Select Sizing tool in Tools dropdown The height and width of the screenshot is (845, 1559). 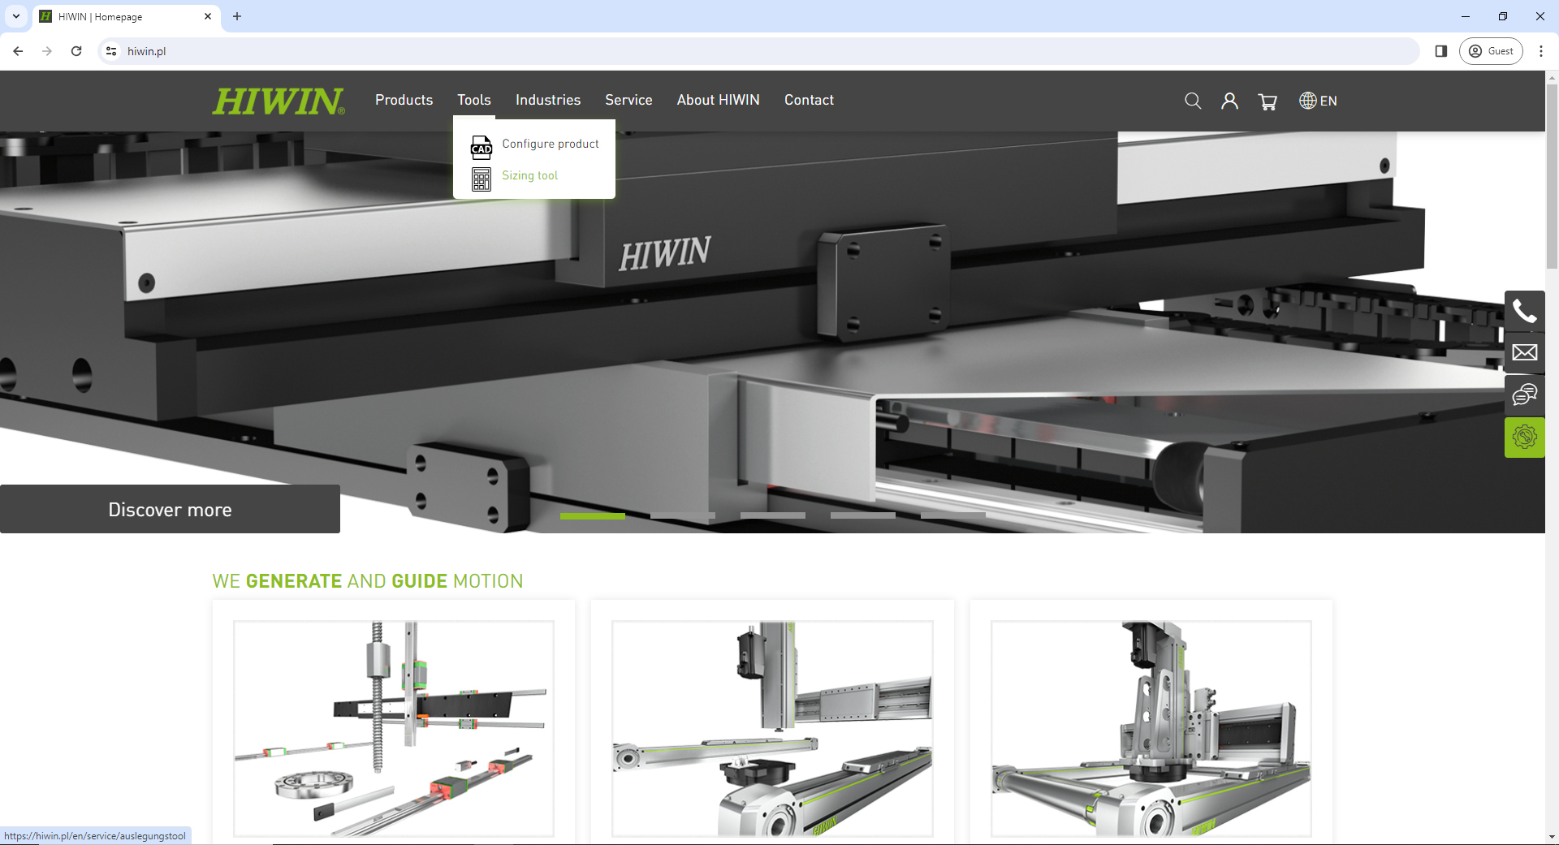(x=530, y=175)
